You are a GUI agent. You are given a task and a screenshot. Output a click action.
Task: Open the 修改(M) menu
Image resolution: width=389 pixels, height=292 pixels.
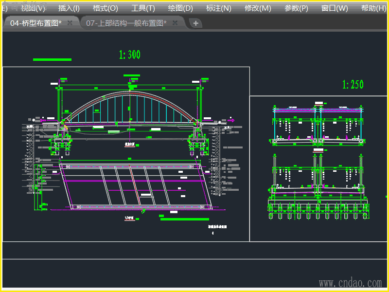258,8
